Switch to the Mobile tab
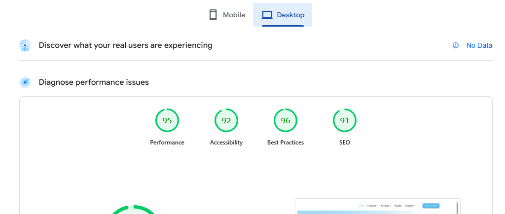Screen dimensions: 505x214 point(227,15)
